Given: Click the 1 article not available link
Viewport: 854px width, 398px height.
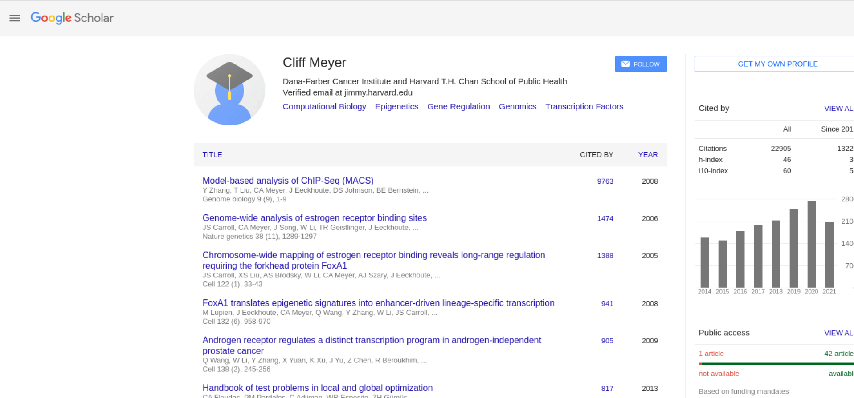Looking at the screenshot, I should click(x=711, y=354).
